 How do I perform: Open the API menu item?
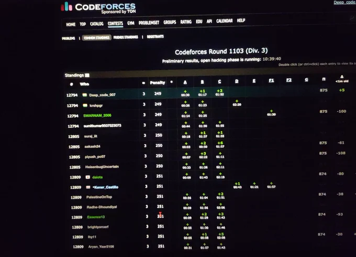(x=209, y=21)
